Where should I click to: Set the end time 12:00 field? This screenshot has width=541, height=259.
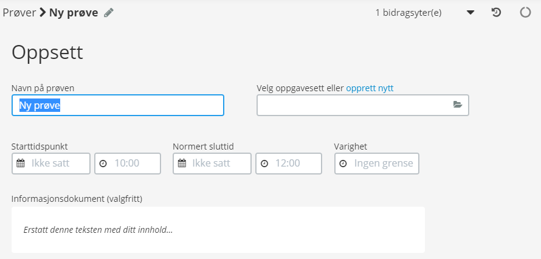(x=289, y=164)
